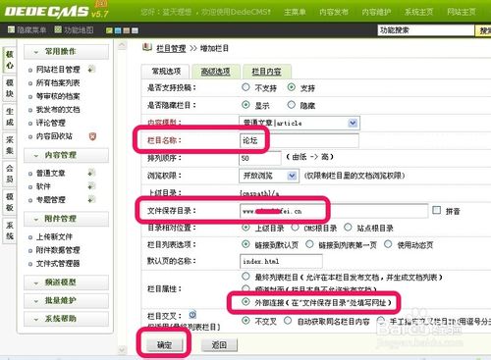Select 自动获取同名栏目内容 radio option
The height and width of the screenshot is (360, 491).
288,321
